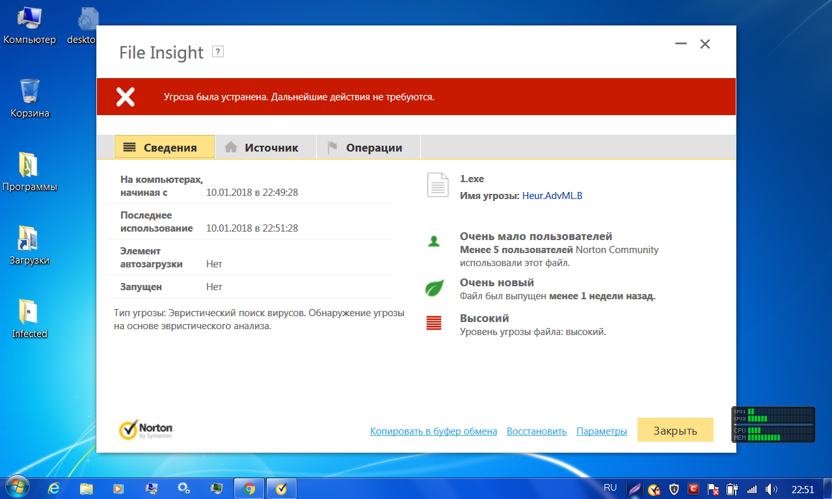
Task: Click the shield tray icon
Action: coord(675,489)
